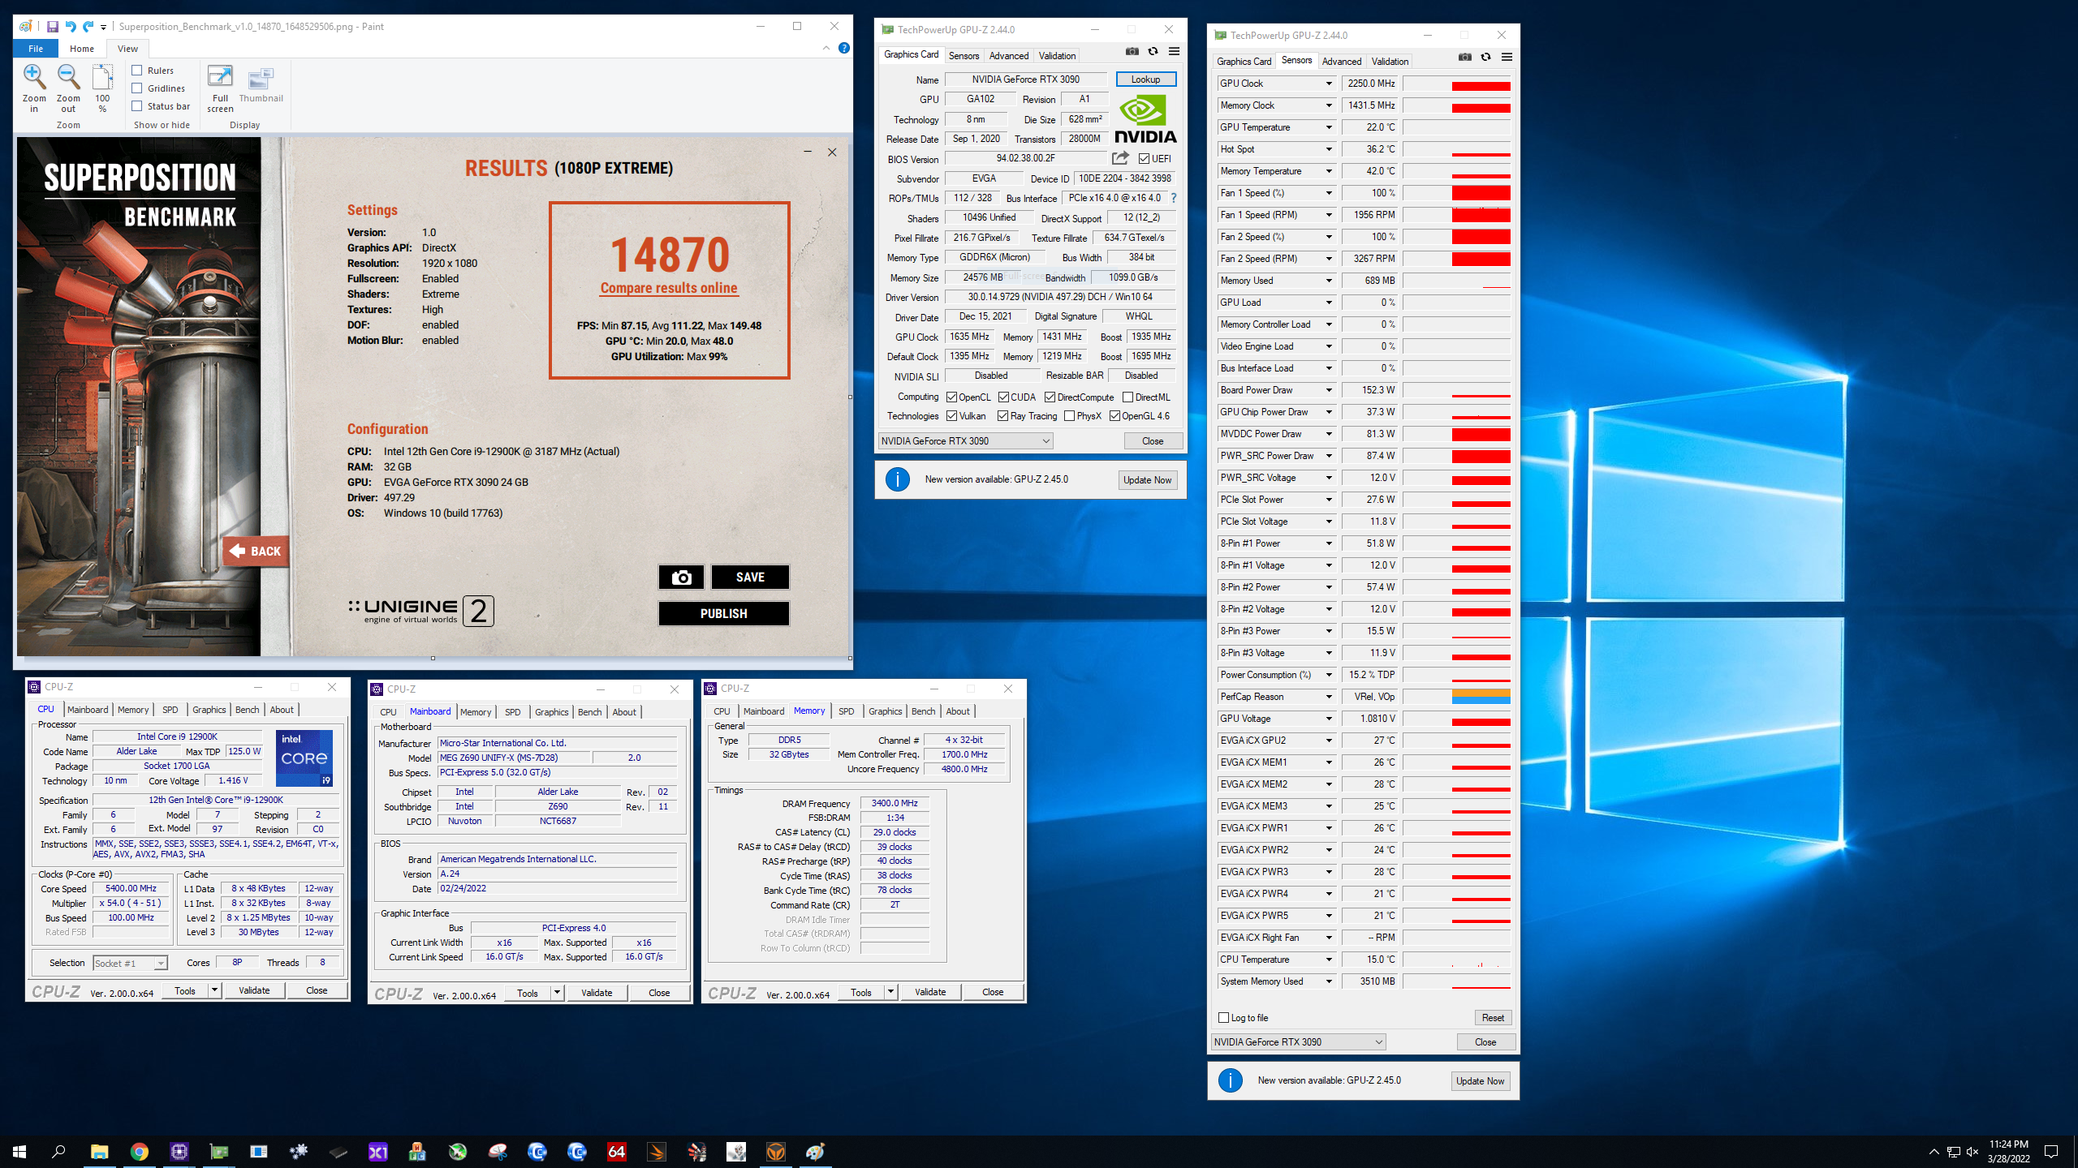Click BIOS Version field 94.02.38.00.2F

pyautogui.click(x=1026, y=159)
